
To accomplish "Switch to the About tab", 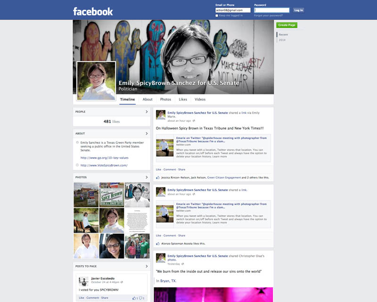I will pos(148,100).
